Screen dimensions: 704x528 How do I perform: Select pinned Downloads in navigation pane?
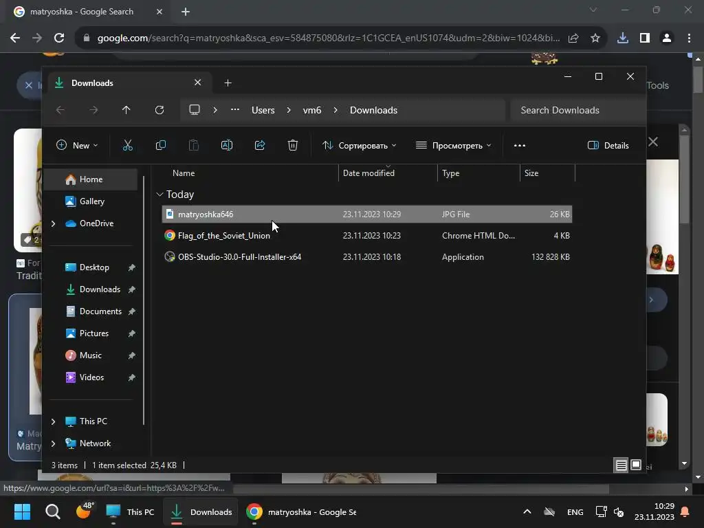point(100,289)
